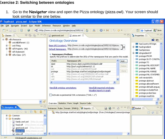Click the delete property icon in Properties view
165x139 pixels.
(x=157, y=40)
